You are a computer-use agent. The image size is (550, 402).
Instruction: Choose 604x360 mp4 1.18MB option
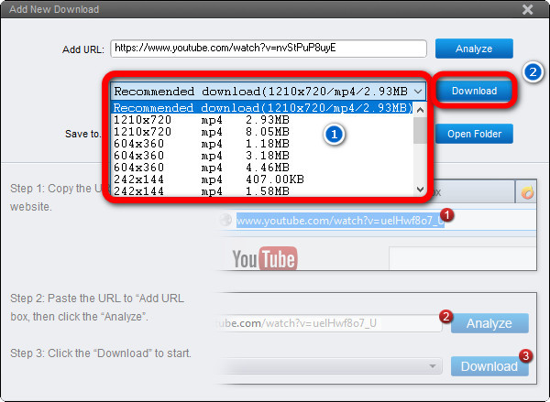[x=262, y=144]
